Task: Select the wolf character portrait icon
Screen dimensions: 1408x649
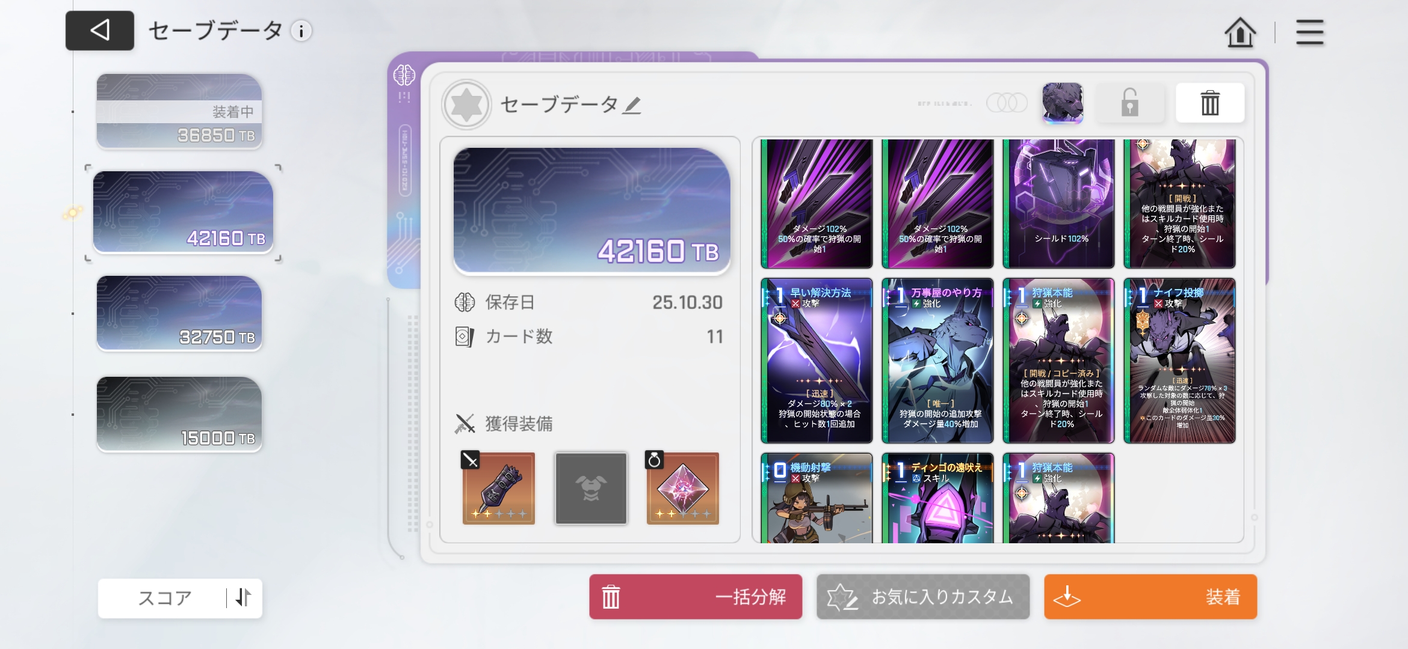Action: (x=1063, y=103)
